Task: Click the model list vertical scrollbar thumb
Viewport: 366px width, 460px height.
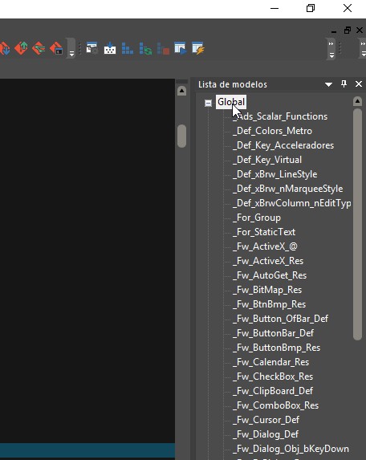Action: pos(357,225)
